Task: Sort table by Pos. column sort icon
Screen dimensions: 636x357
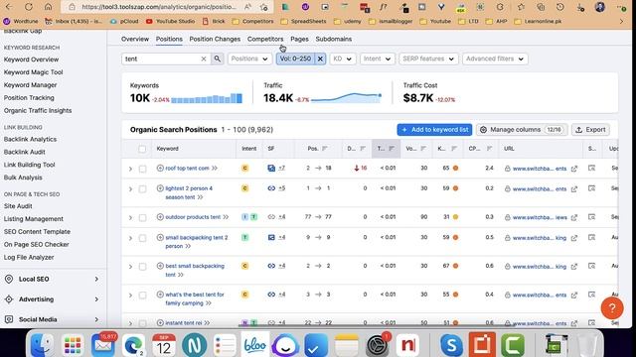Action: click(x=325, y=149)
